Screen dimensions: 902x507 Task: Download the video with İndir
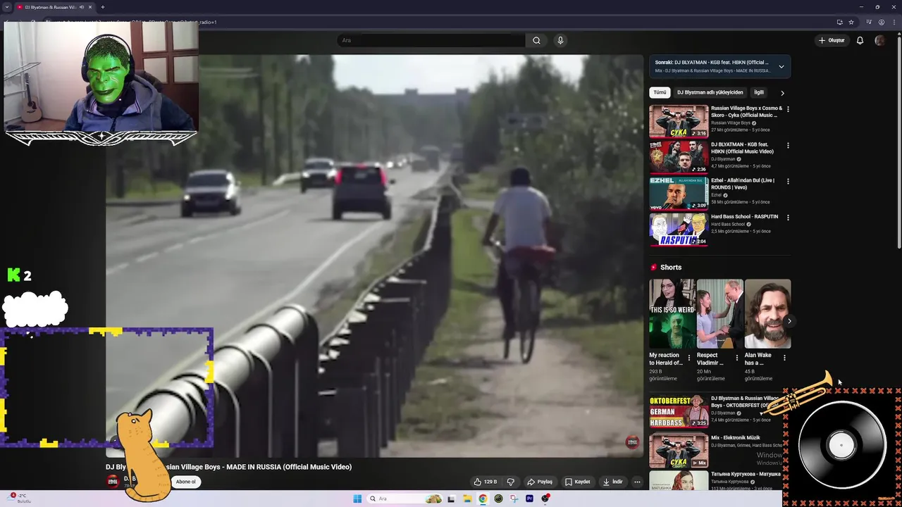tap(613, 482)
